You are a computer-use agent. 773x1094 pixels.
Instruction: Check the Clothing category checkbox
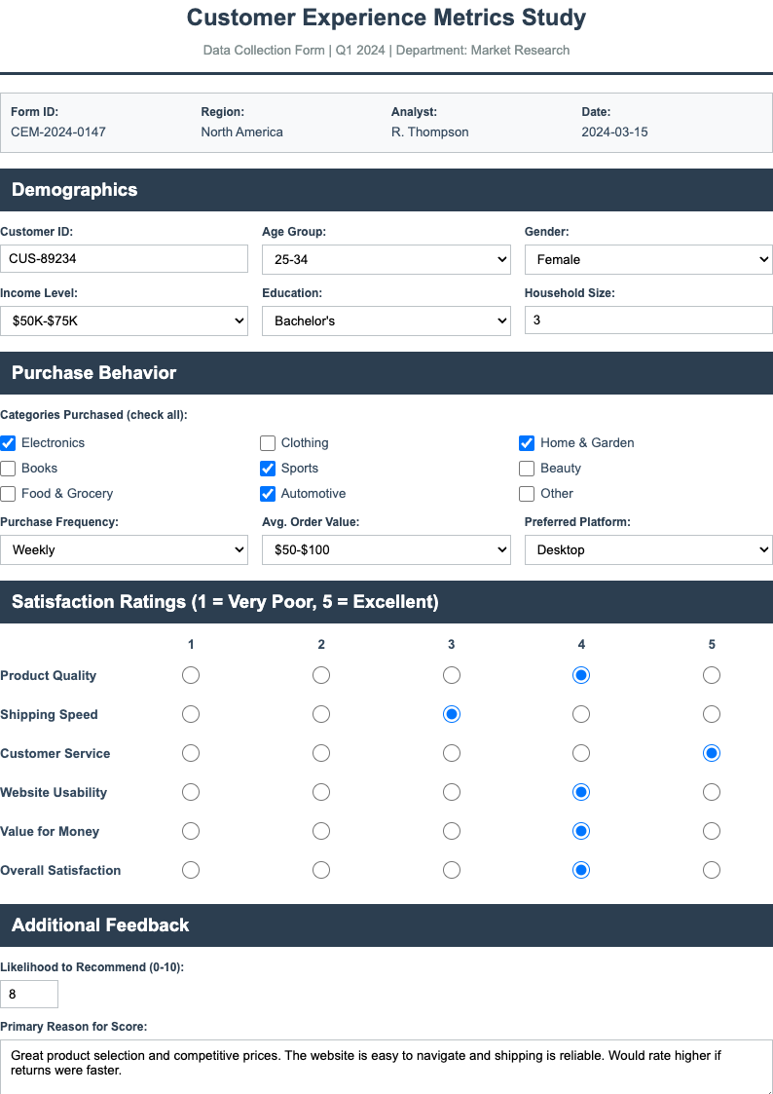[x=268, y=443]
